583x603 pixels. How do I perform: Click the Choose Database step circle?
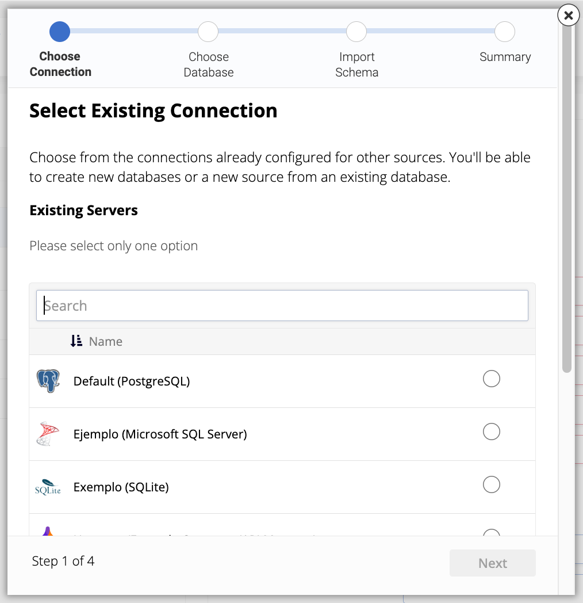click(x=208, y=32)
